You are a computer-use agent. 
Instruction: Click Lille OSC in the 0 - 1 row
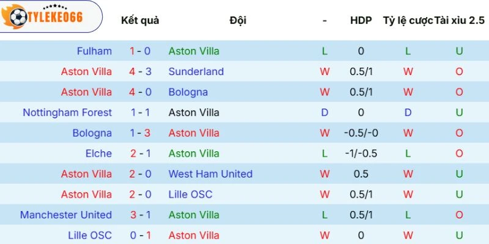[x=92, y=235]
